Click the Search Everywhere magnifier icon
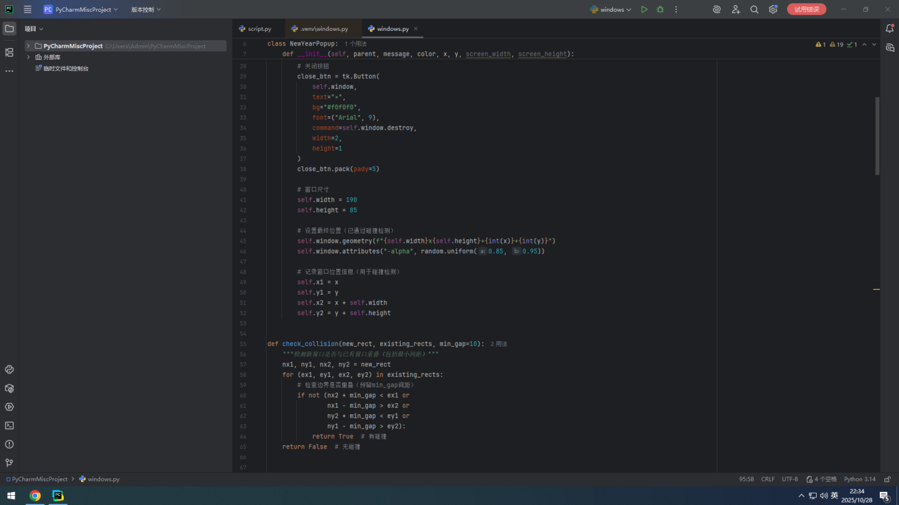This screenshot has width=899, height=505. pos(754,9)
